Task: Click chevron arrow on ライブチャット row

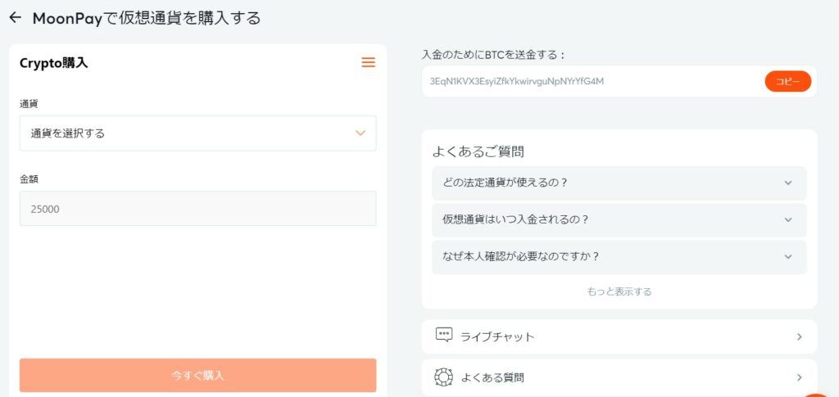Action: click(800, 336)
